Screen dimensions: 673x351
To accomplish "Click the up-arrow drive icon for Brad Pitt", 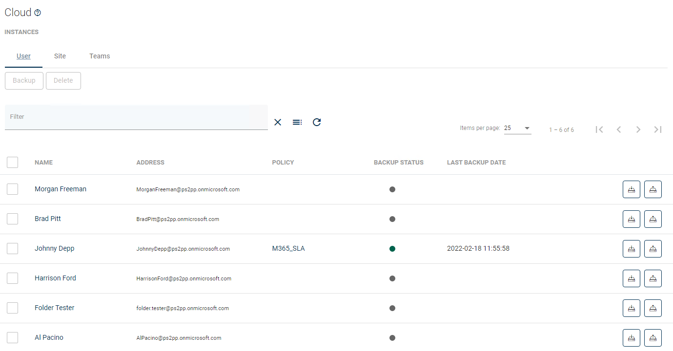I will pos(653,219).
